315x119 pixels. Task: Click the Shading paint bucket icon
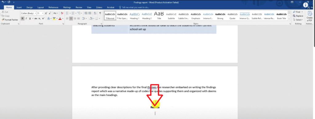(91, 18)
